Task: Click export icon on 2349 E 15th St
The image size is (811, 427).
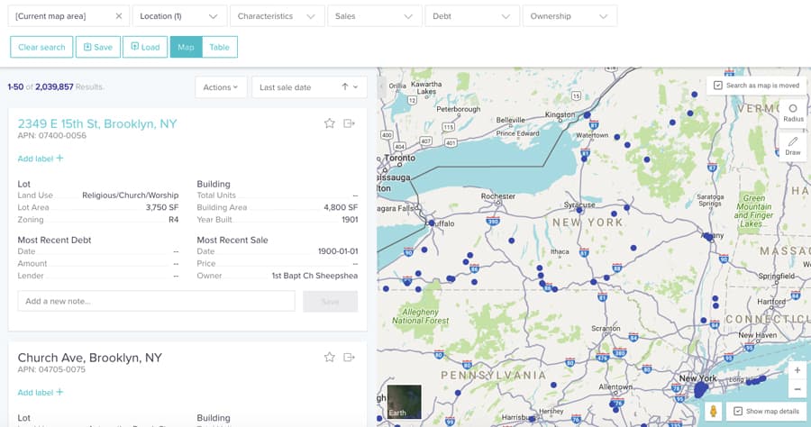Action: [x=349, y=123]
